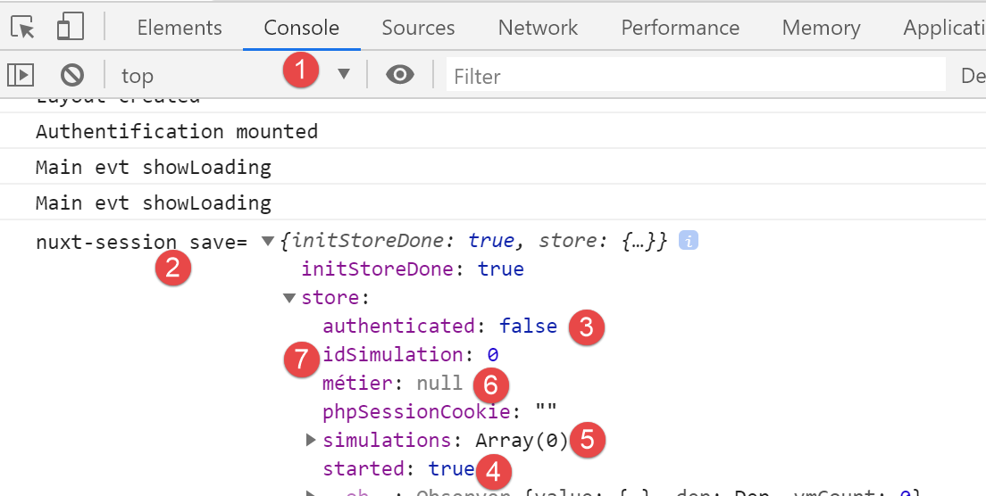Click the red number 3 marker beside authenticated
The height and width of the screenshot is (496, 986).
[x=586, y=327]
